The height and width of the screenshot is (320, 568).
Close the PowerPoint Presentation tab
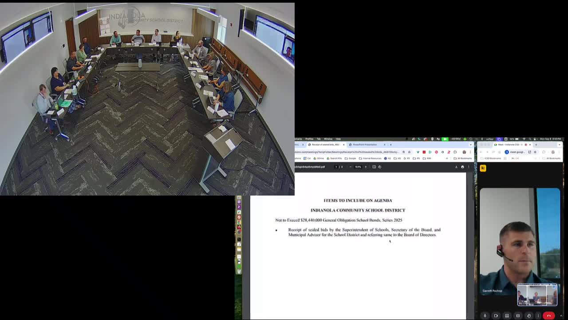pyautogui.click(x=385, y=144)
